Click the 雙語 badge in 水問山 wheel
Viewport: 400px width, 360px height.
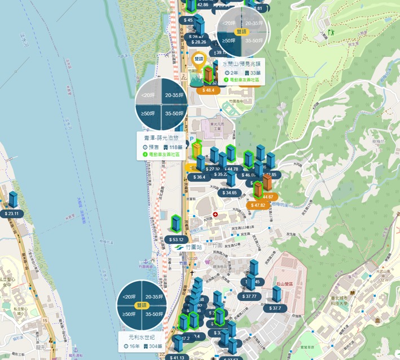tap(241, 32)
